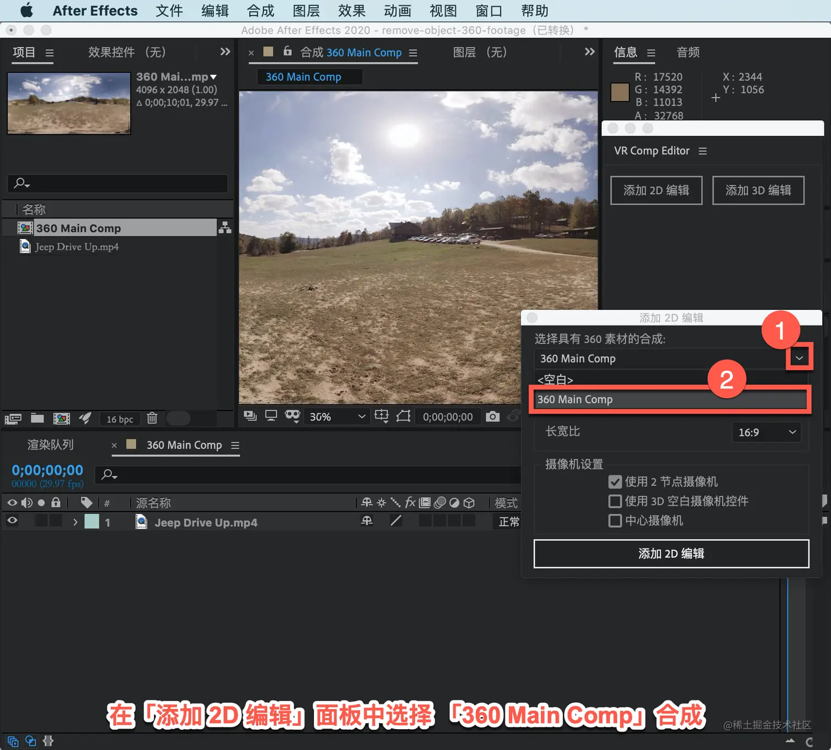Click the effects fx column header icon

410,502
